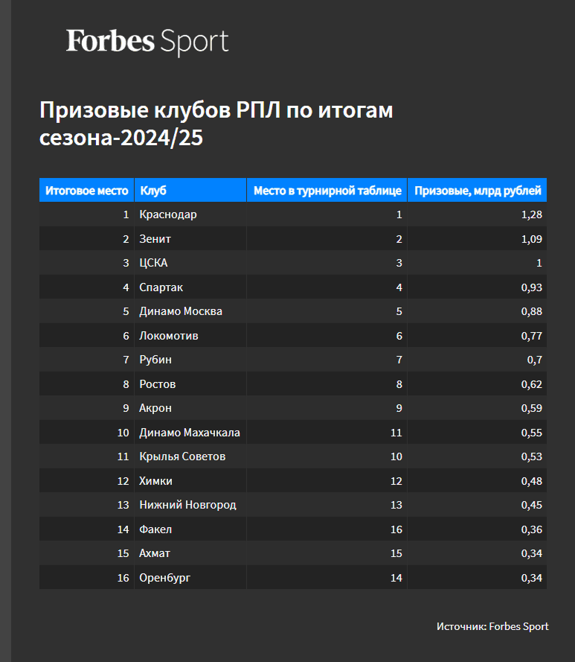Image resolution: width=575 pixels, height=662 pixels.
Task: Select the prize value 1,28
Action: coord(532,214)
